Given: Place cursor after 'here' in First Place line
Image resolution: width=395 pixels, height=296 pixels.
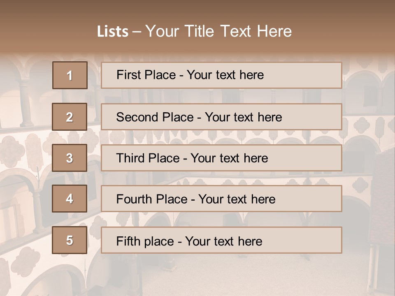Looking at the screenshot, I should click(x=265, y=75).
